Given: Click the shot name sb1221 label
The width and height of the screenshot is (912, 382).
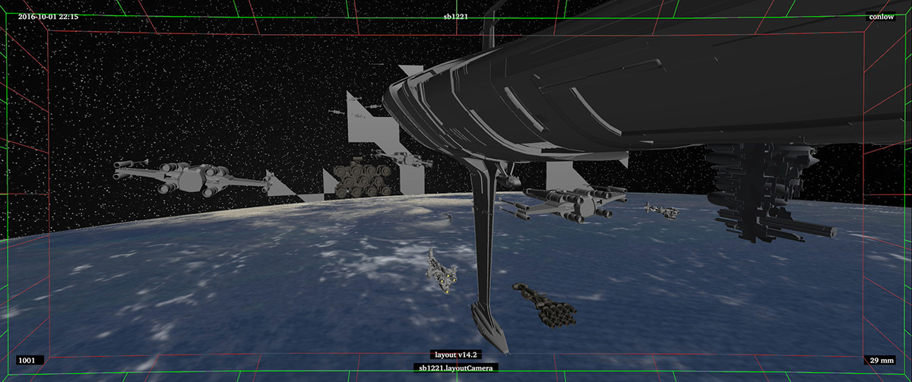Looking at the screenshot, I should point(455,16).
